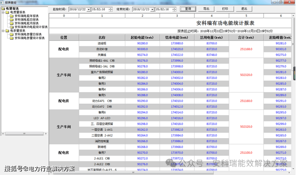Click the 电量报表 root folder icon

tap(3, 8)
